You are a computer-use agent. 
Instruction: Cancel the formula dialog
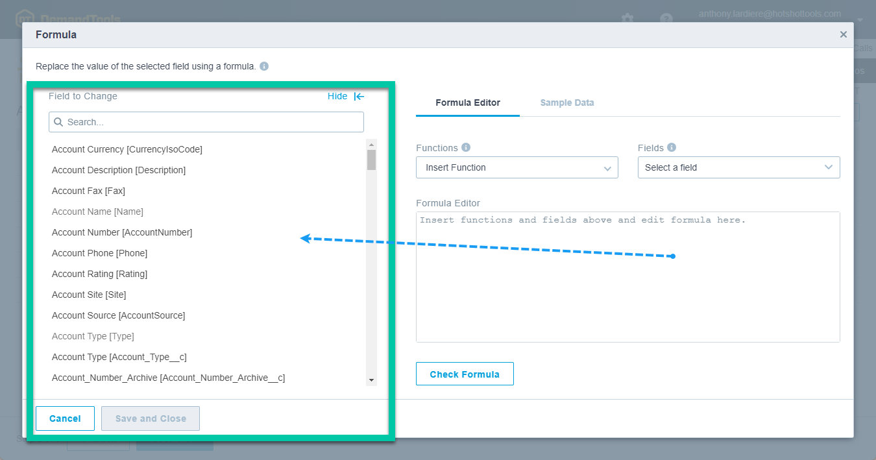[65, 418]
